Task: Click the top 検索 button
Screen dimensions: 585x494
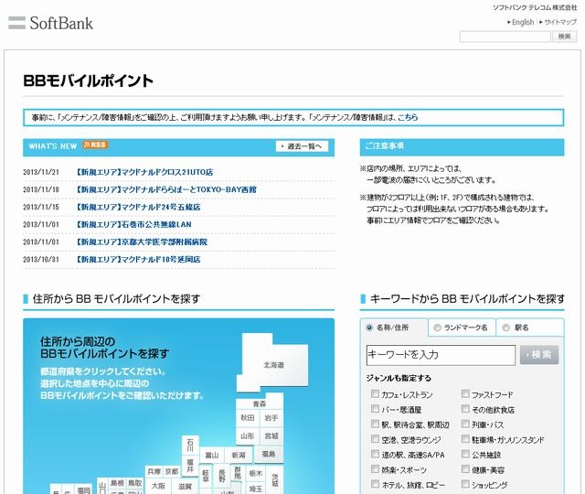Action: 564,37
